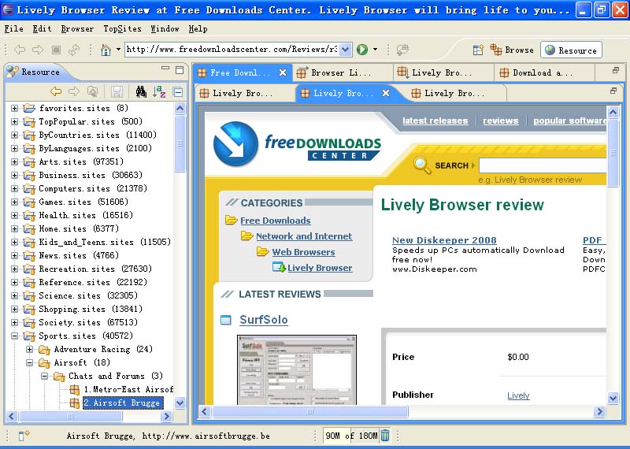Viewport: 630px width, 449px height.
Task: Open New Diskeeper 2008 ad link
Action: pyautogui.click(x=444, y=240)
